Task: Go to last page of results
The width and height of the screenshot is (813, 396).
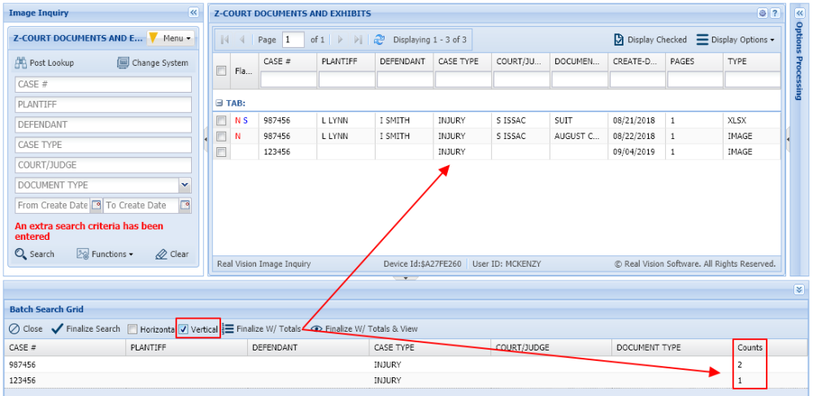Action: (358, 39)
